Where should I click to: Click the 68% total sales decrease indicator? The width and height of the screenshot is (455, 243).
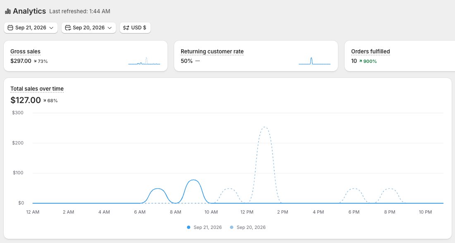(50, 101)
